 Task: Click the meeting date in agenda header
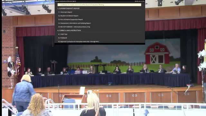[x=139, y=1]
